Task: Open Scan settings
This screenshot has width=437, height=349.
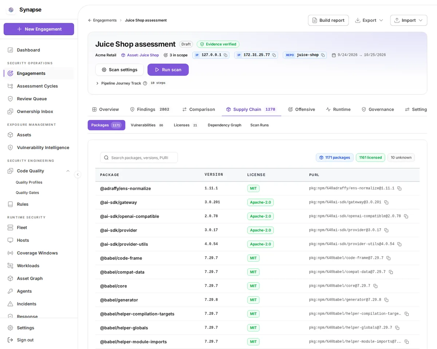Action: [119, 70]
